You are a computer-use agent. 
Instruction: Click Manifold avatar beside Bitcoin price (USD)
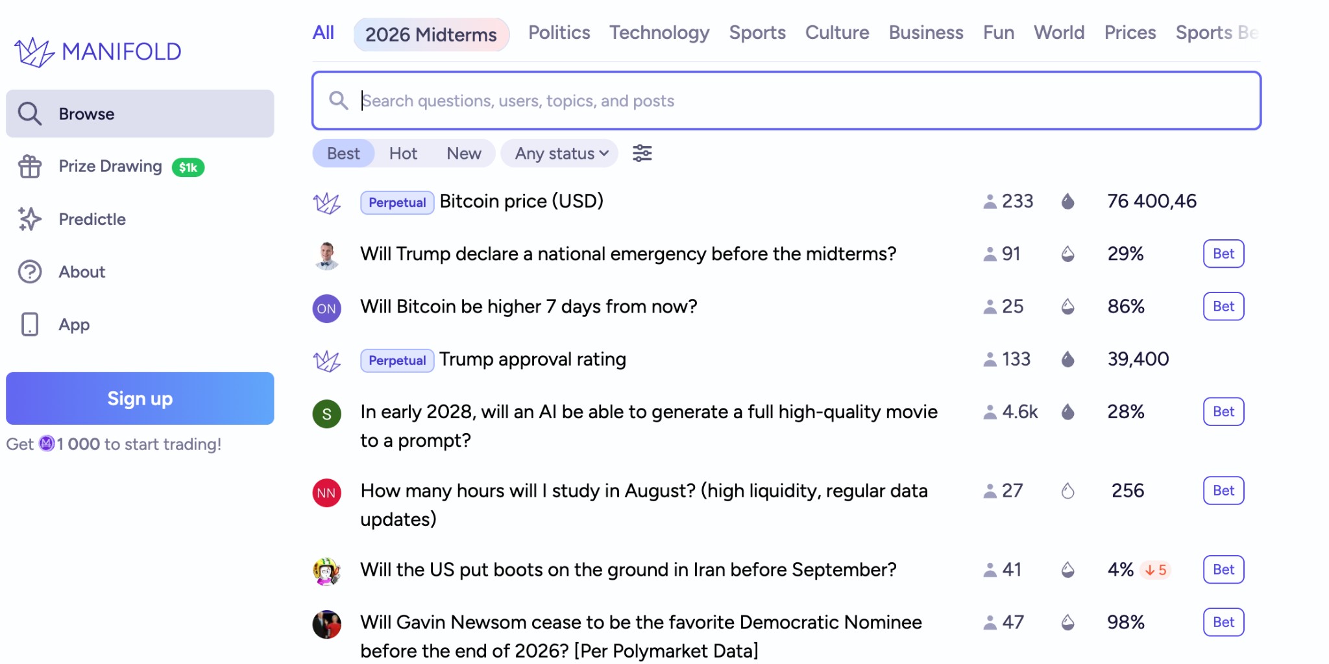(x=327, y=203)
